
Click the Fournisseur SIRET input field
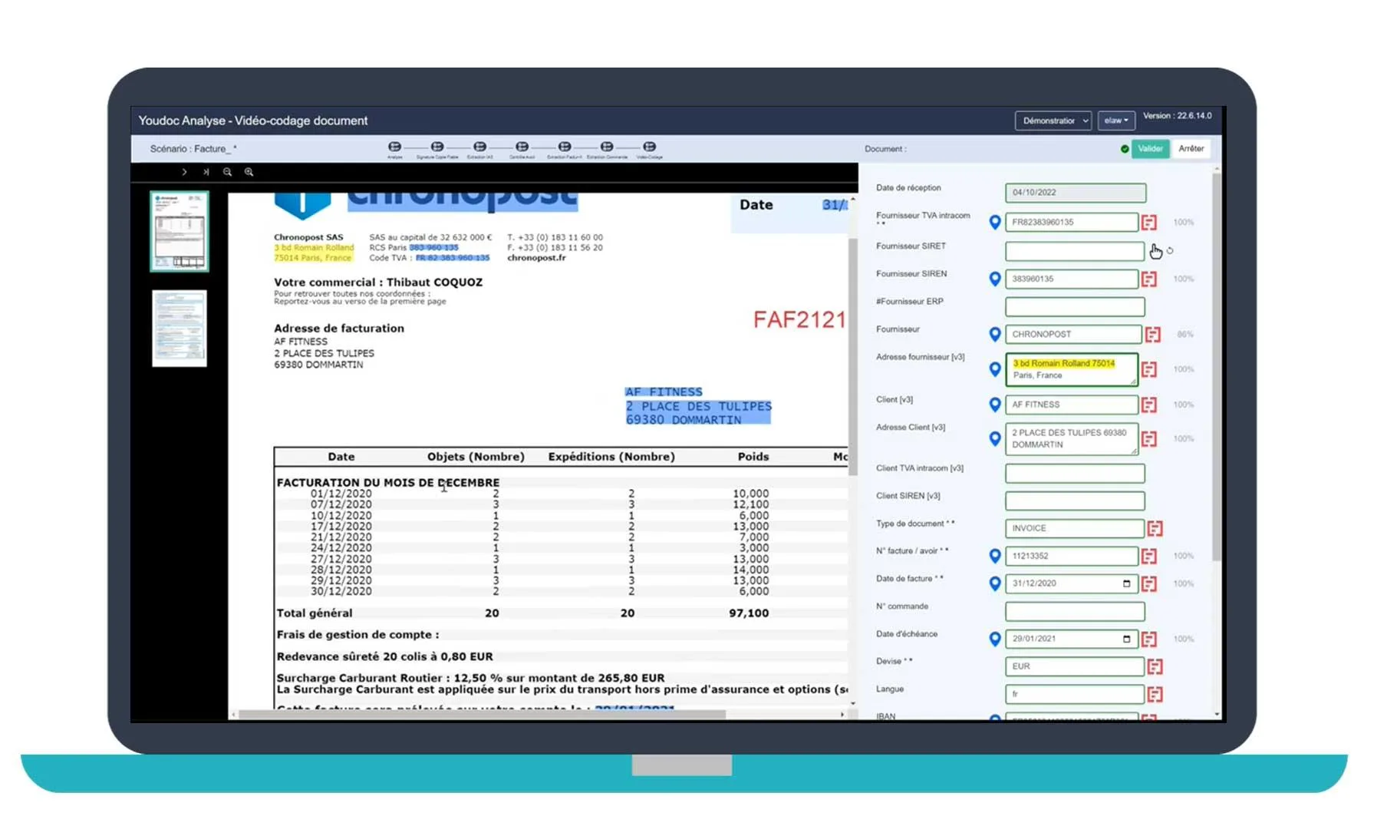click(x=1075, y=251)
